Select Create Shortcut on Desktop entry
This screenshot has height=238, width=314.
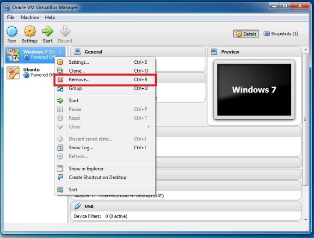pyautogui.click(x=105, y=177)
